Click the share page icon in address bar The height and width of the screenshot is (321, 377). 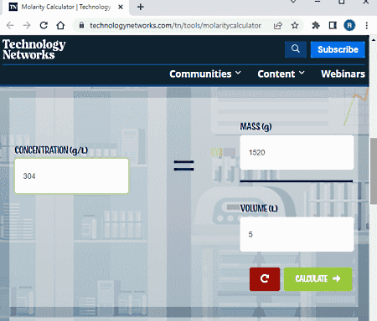point(278,26)
